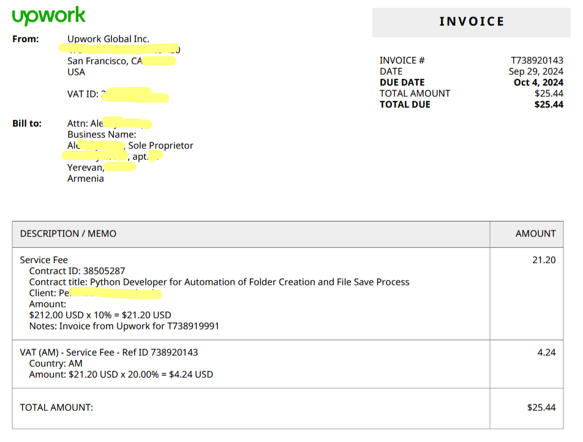Select invoice number T738920143
Viewport: 583px width, 442px height.
click(x=536, y=60)
